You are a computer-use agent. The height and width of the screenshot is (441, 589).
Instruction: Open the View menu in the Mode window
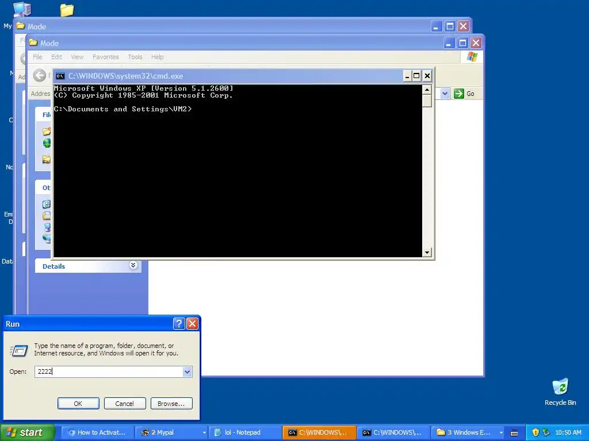tap(78, 57)
